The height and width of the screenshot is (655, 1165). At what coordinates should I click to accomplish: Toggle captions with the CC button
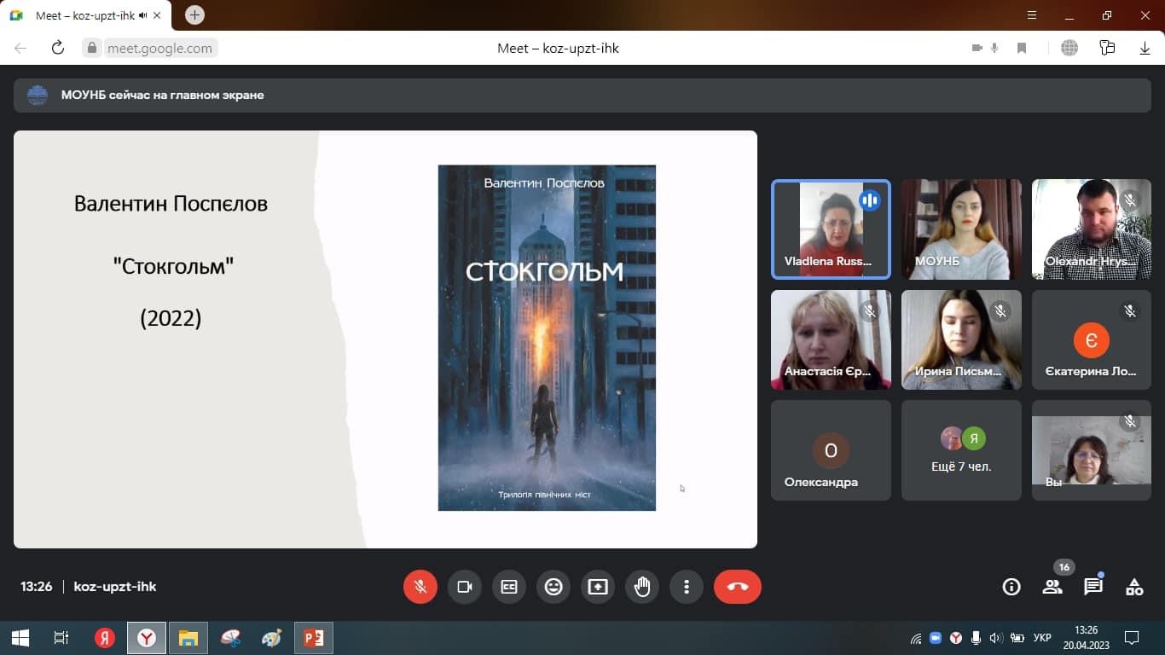[509, 587]
